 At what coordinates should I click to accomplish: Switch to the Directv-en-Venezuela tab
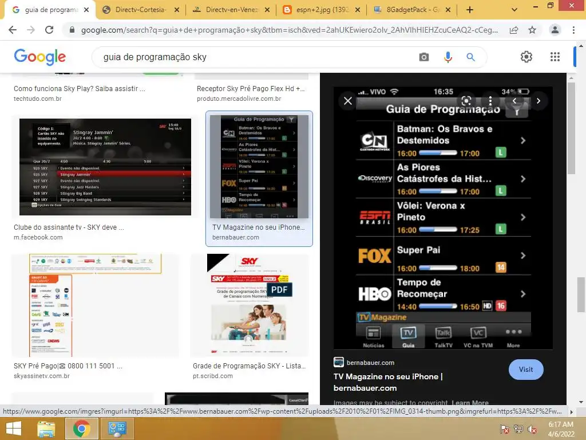click(x=232, y=10)
